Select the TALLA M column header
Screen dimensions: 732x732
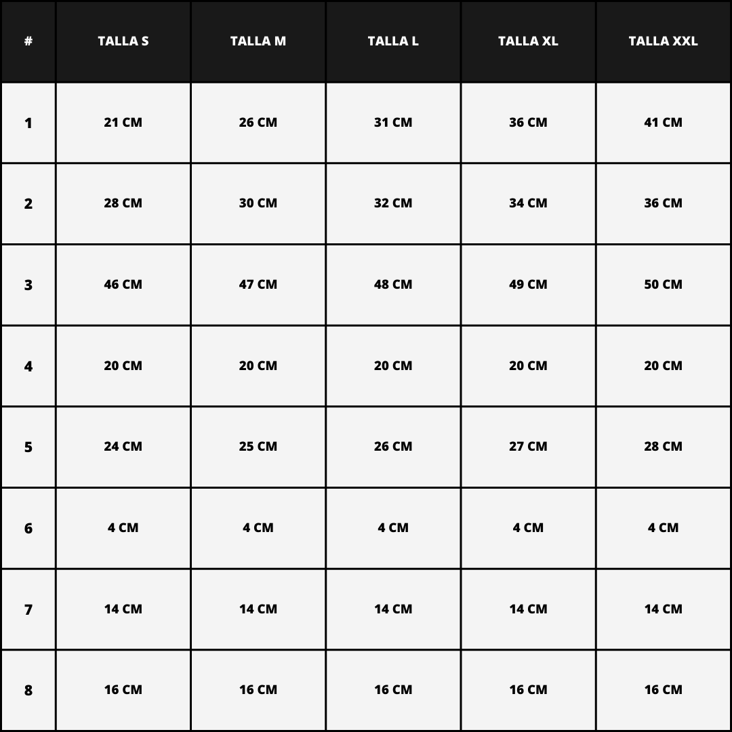(x=258, y=41)
